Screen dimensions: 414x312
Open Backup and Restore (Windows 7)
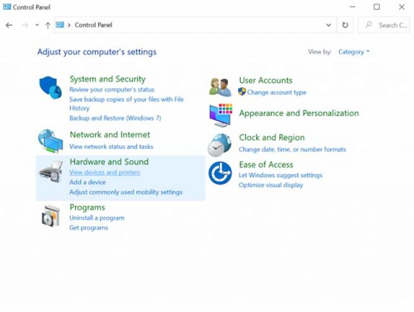pyautogui.click(x=115, y=118)
